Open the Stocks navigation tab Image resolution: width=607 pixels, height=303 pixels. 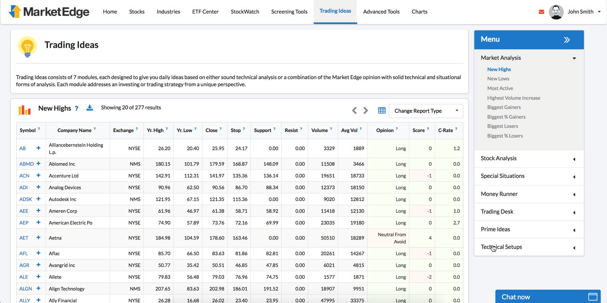coord(137,12)
